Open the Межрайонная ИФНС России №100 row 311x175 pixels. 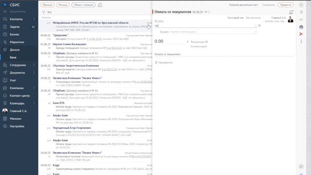click(x=95, y=26)
